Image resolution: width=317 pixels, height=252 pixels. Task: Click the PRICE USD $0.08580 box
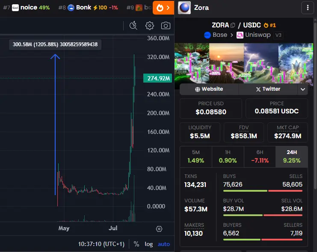pos(210,108)
